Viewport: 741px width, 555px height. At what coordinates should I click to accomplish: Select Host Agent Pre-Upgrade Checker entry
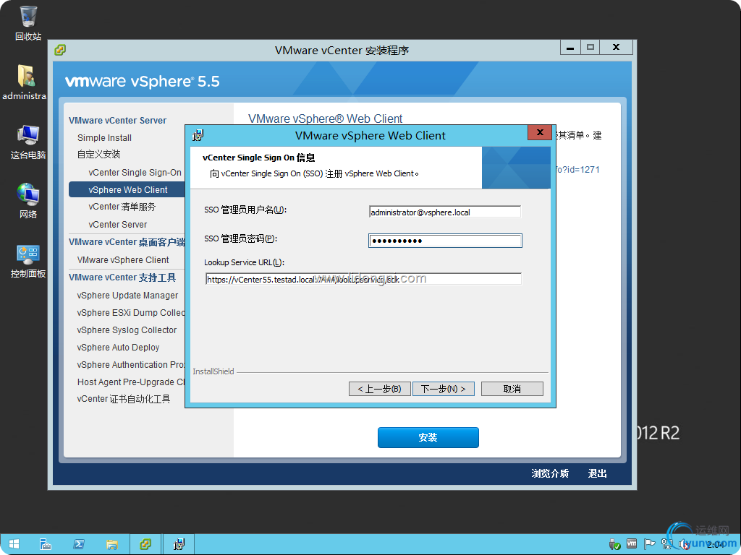tap(131, 382)
